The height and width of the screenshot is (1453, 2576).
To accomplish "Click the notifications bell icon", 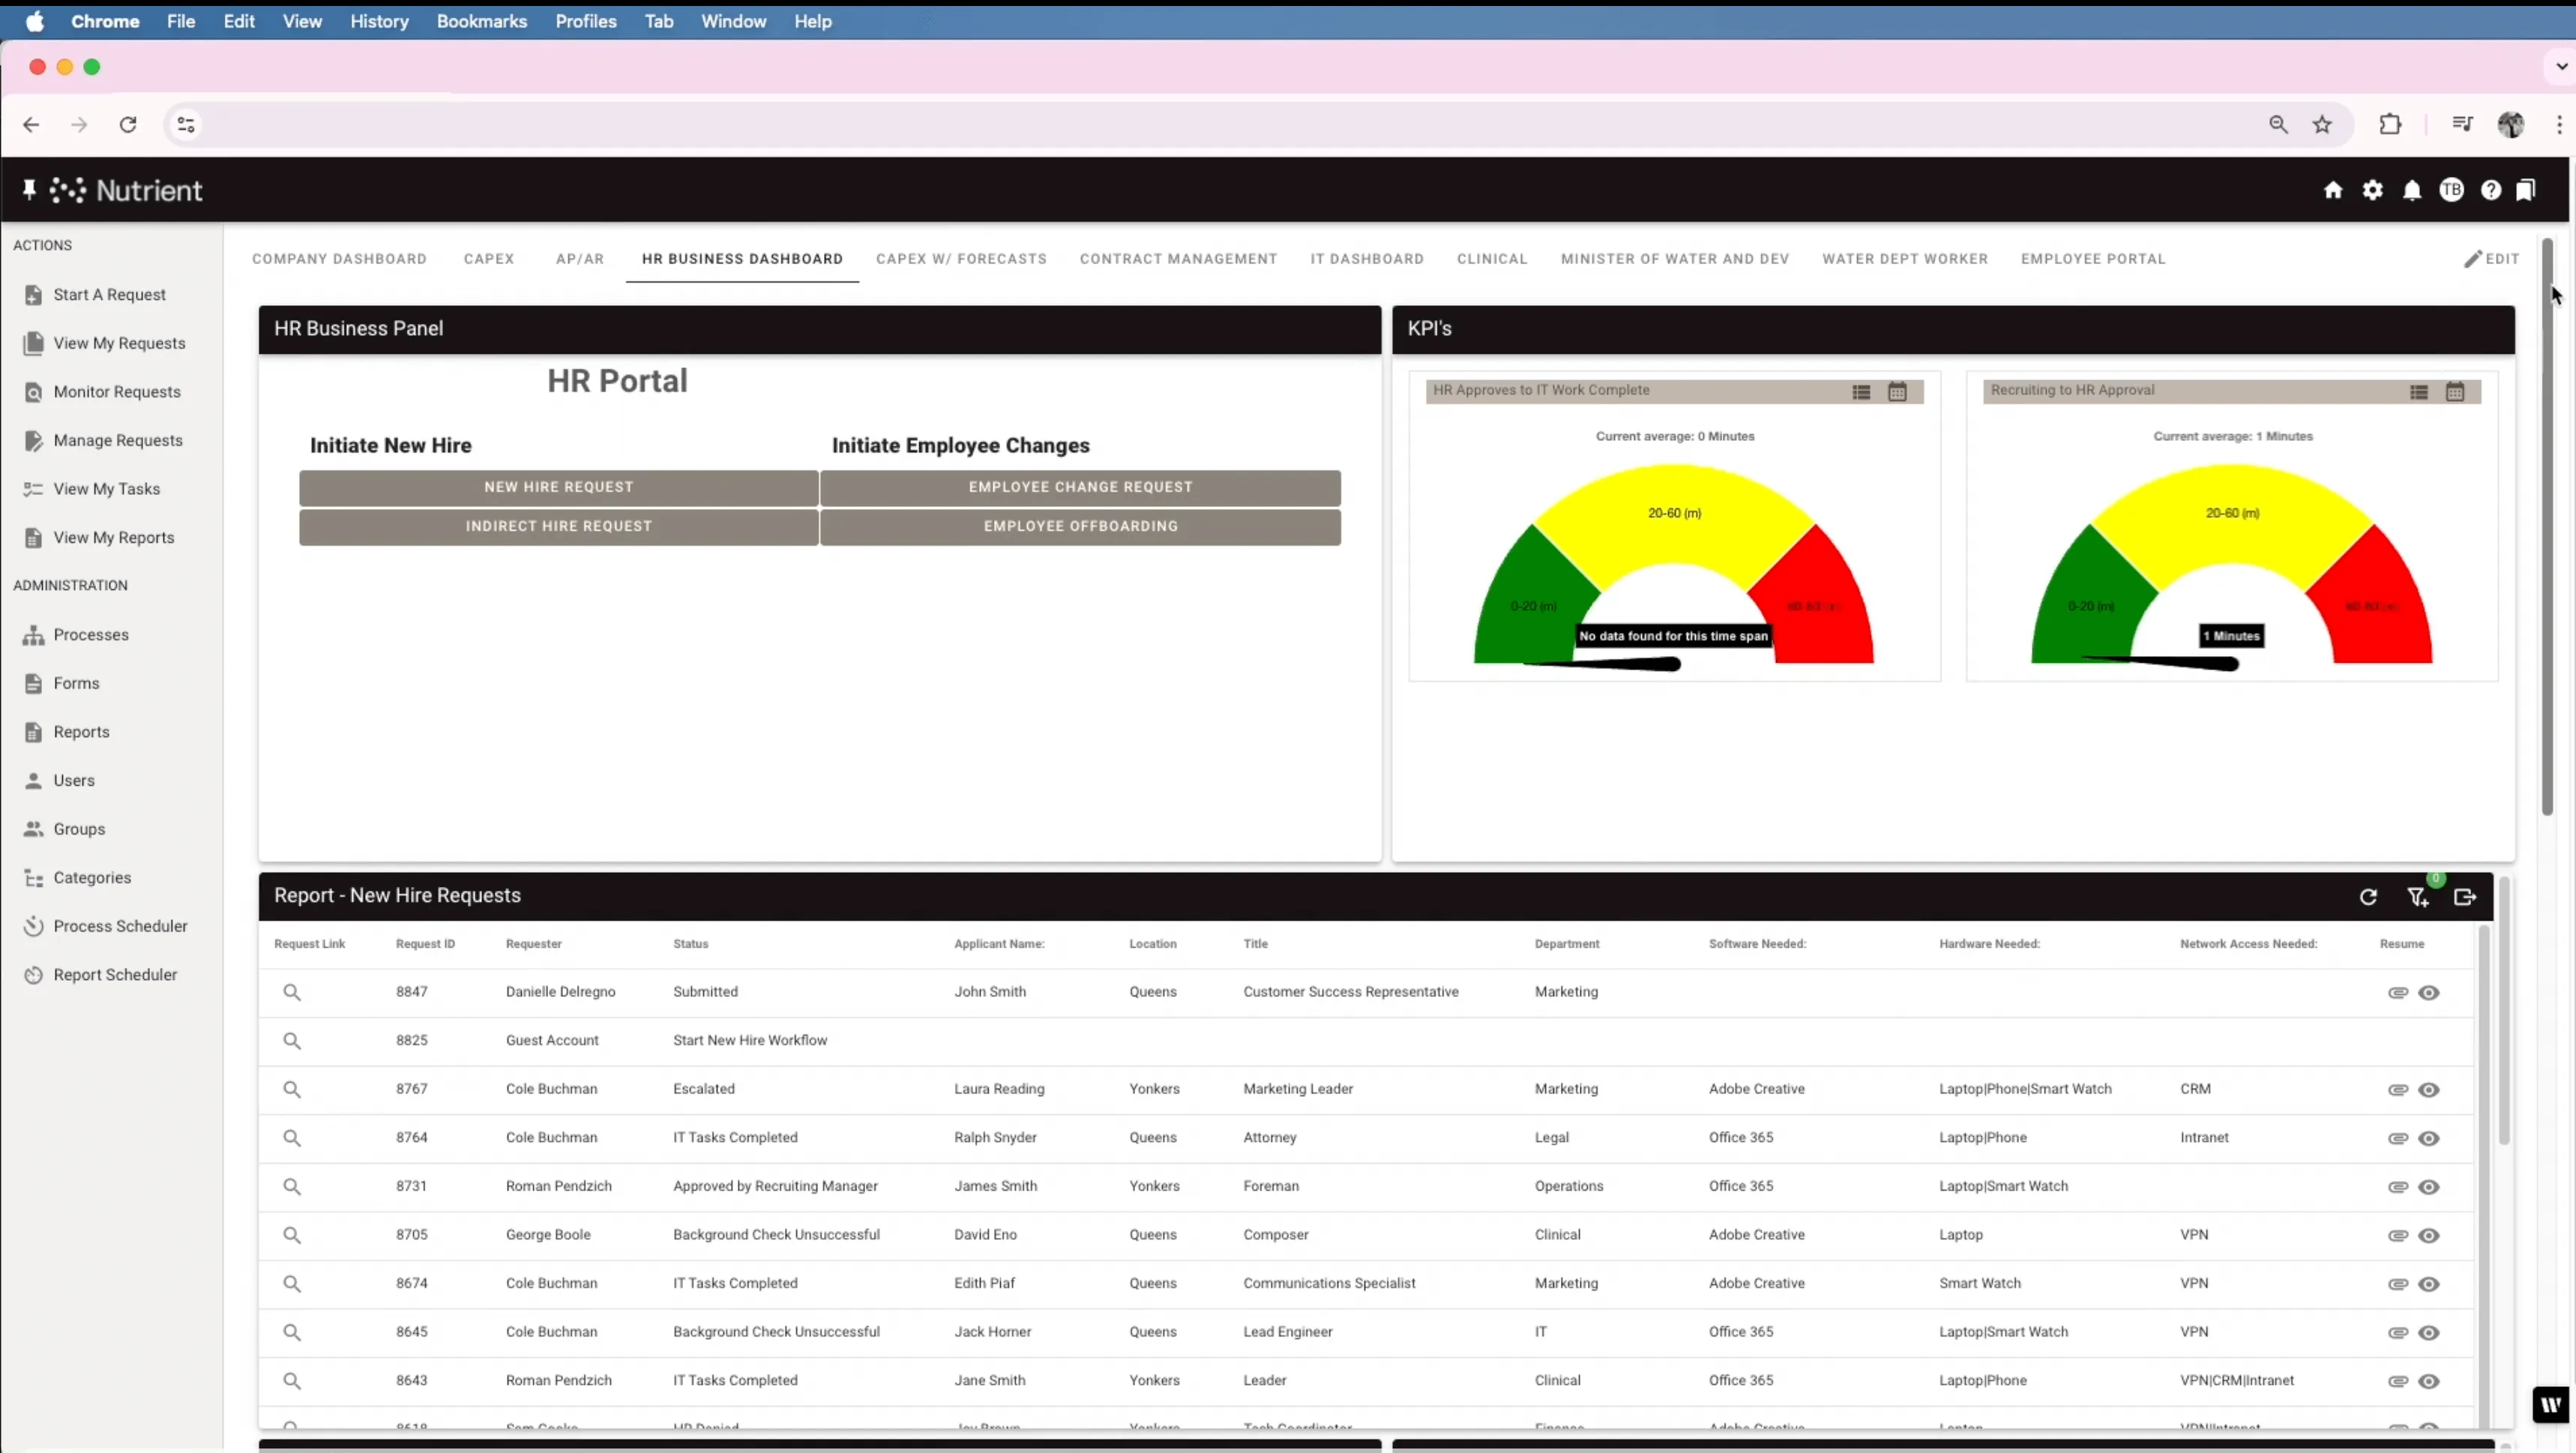I will click(x=2412, y=190).
